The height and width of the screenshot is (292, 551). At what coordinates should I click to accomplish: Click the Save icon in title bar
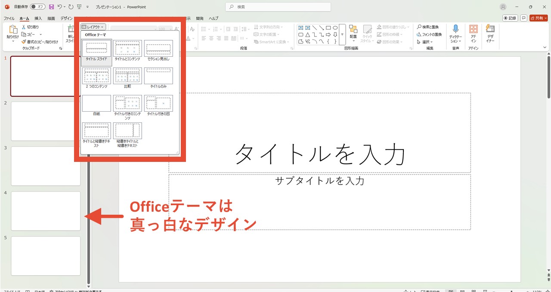click(x=52, y=7)
